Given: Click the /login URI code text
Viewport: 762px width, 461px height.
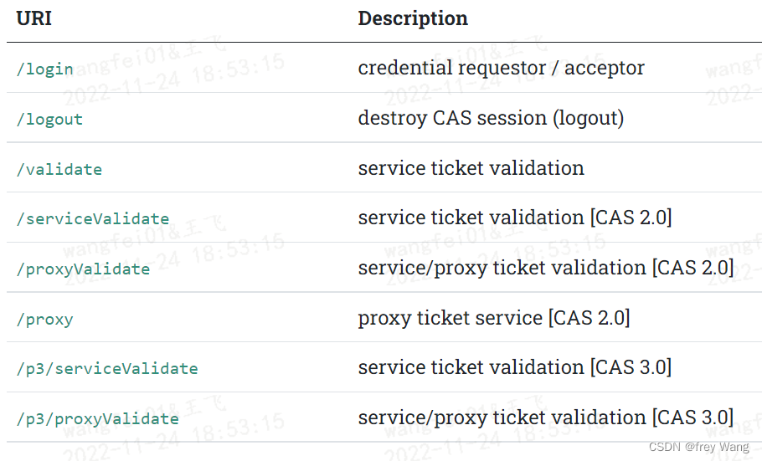Looking at the screenshot, I should [44, 69].
